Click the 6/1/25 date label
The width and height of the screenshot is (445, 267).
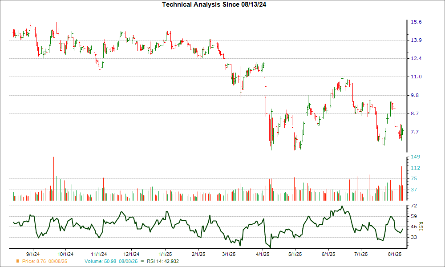(328, 254)
